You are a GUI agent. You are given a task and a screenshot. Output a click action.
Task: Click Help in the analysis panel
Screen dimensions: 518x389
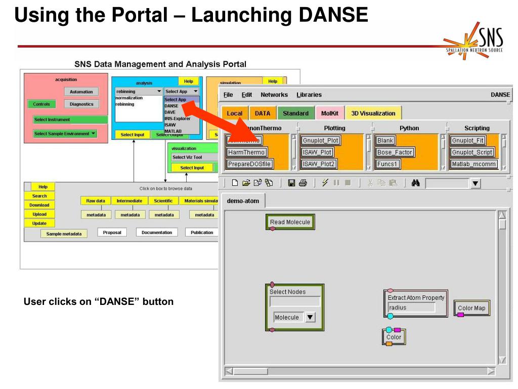(x=189, y=81)
